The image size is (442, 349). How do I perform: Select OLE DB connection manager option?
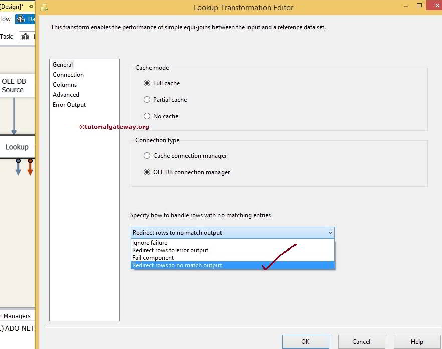tap(147, 172)
